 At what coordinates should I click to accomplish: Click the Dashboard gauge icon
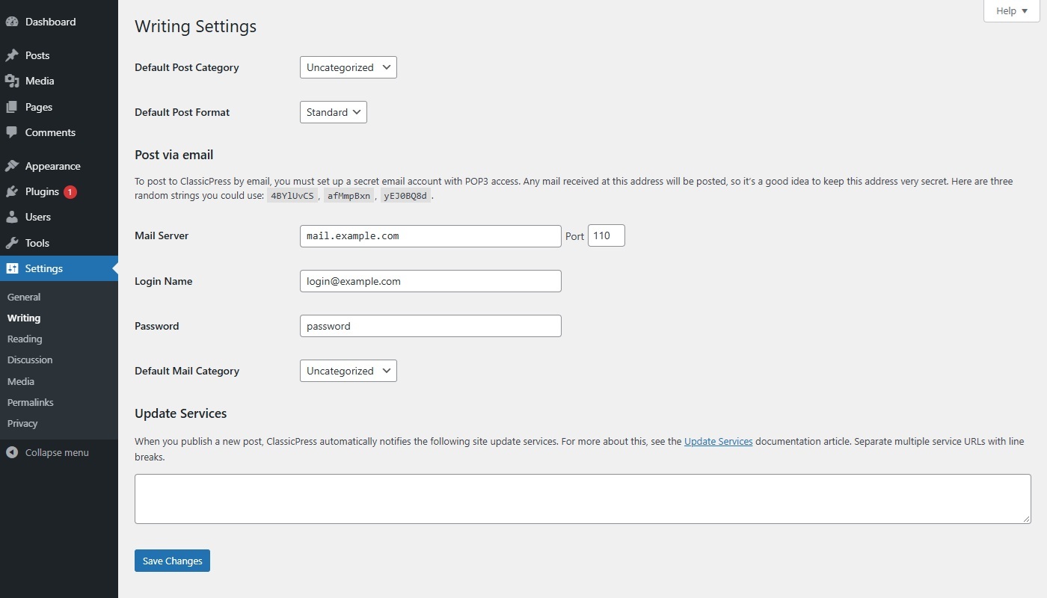coord(12,22)
